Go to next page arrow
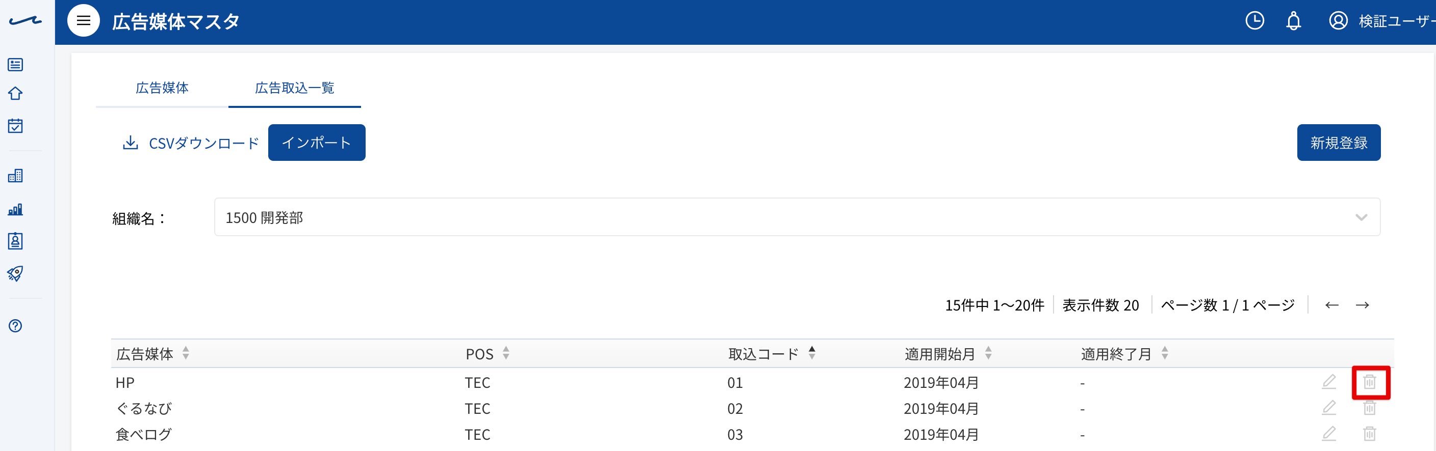Viewport: 1436px width, 451px height. 1363,305
